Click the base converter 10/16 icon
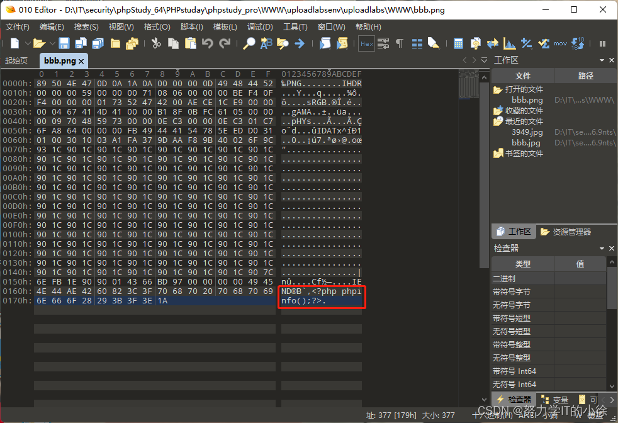Viewport: 618px width, 423px height. (x=578, y=43)
